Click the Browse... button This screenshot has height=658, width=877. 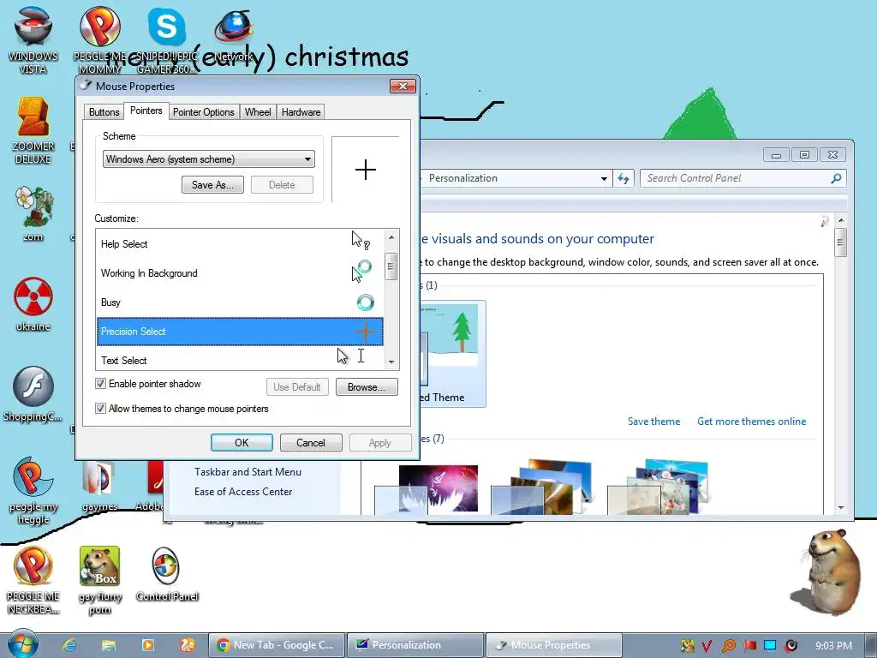(x=367, y=387)
